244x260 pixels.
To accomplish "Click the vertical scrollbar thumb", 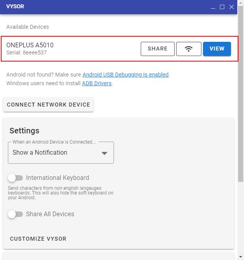I will click(x=240, y=94).
